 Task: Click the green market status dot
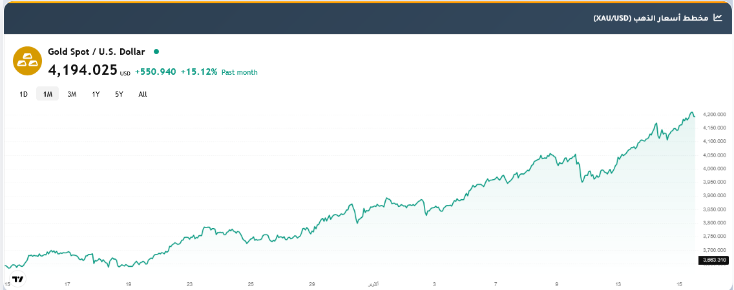(x=156, y=52)
